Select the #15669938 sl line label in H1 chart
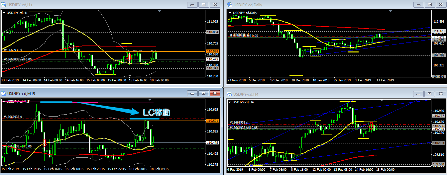The image size is (447, 175). coord(13,50)
